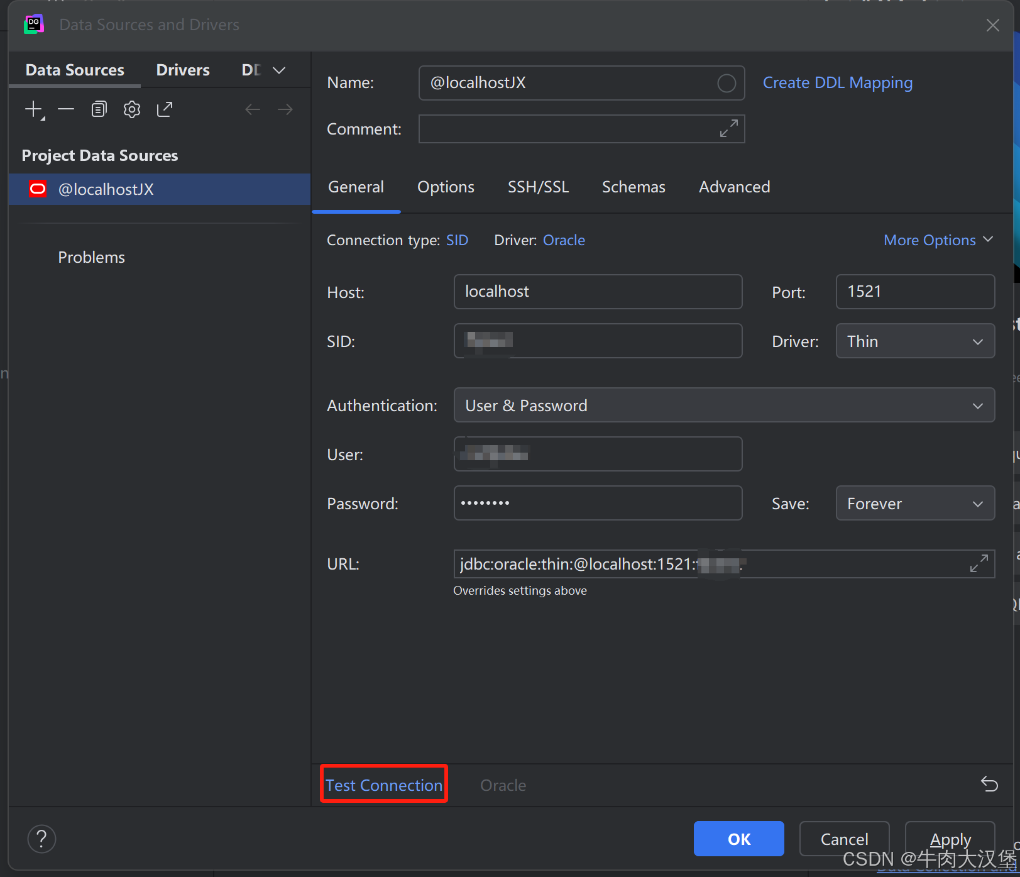The width and height of the screenshot is (1020, 877).
Task: Select Problems in the left list
Action: 91,257
